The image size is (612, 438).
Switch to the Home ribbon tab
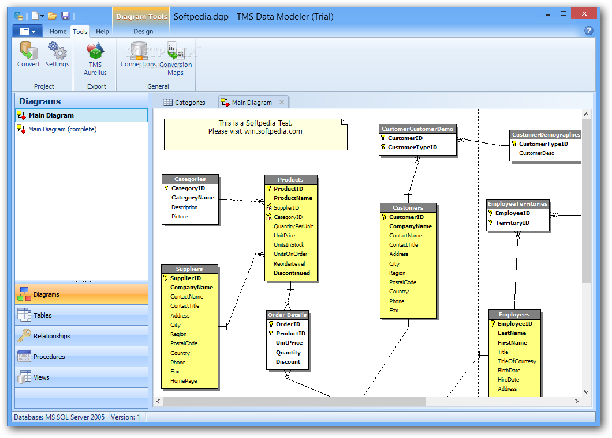coord(58,31)
